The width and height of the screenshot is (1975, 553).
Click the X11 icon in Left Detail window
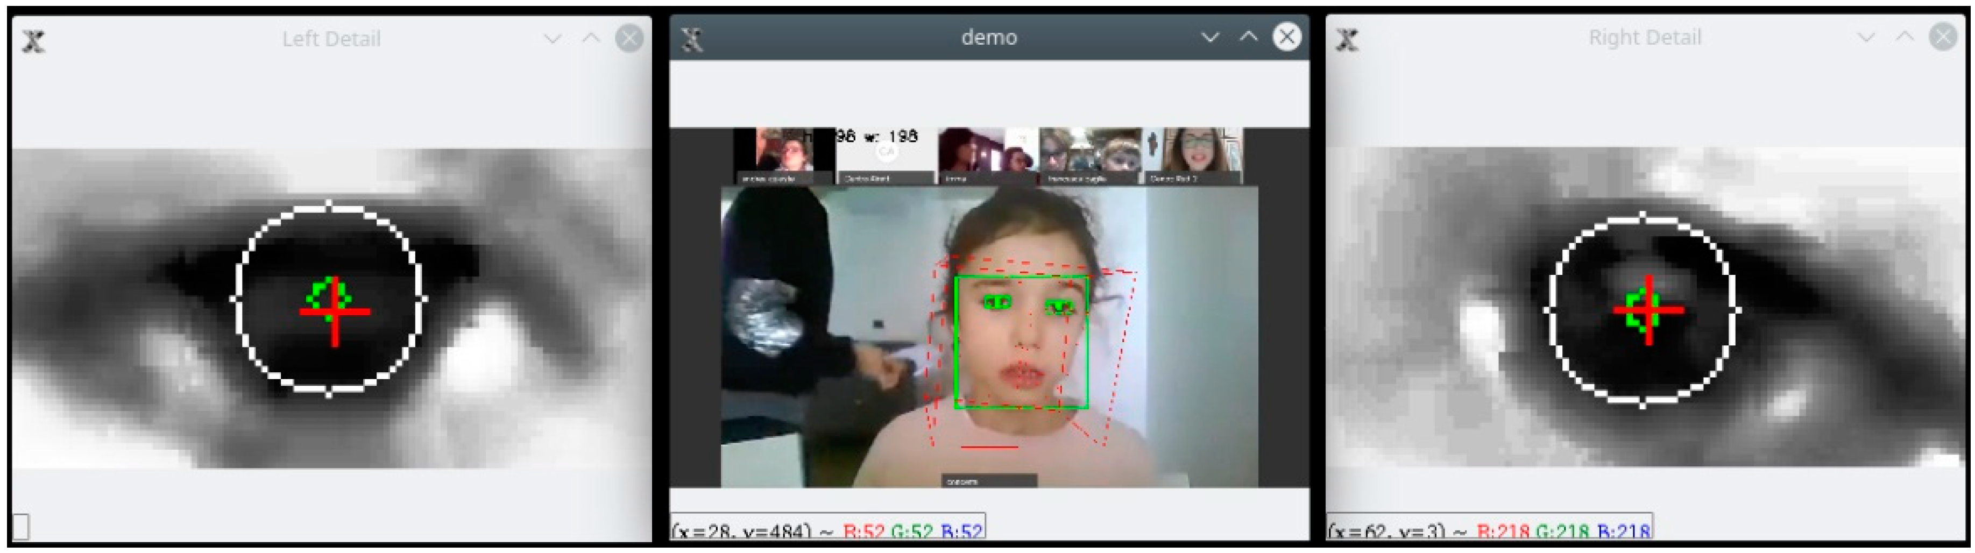(34, 40)
